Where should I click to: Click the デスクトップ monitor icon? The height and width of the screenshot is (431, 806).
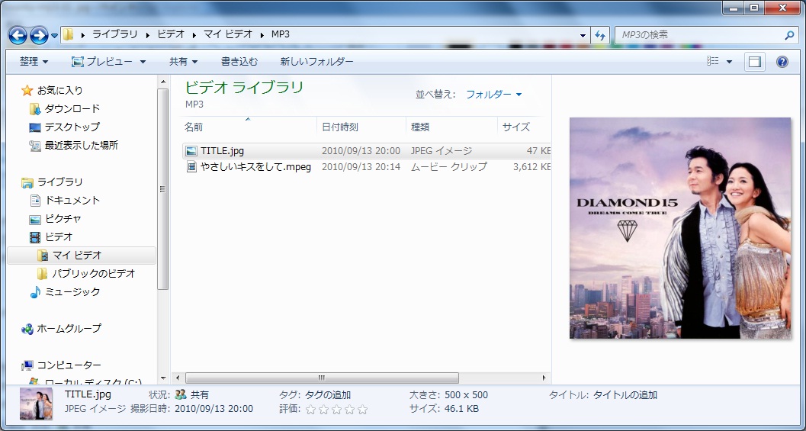[x=35, y=127]
